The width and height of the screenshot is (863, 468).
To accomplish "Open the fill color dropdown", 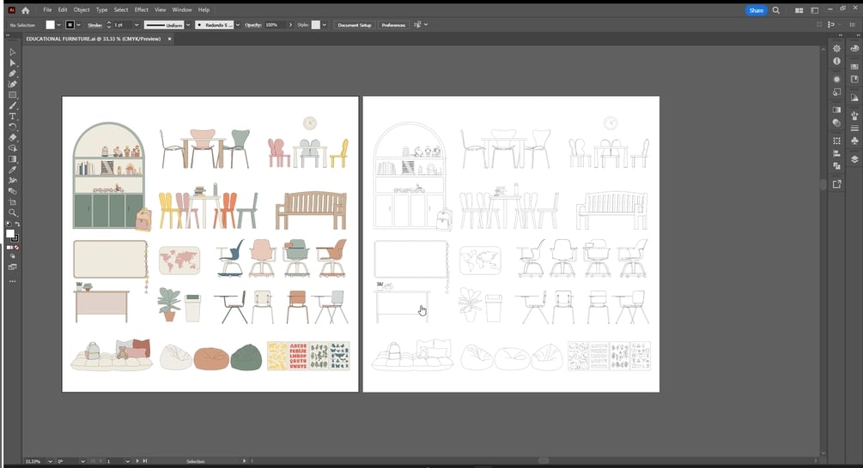I will [59, 25].
